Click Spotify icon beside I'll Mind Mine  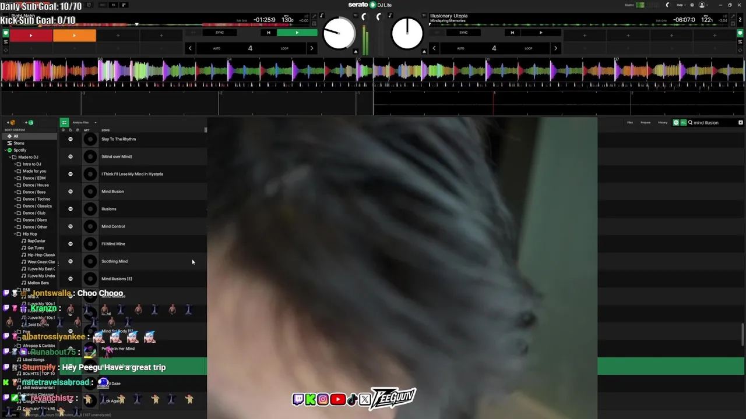71,244
